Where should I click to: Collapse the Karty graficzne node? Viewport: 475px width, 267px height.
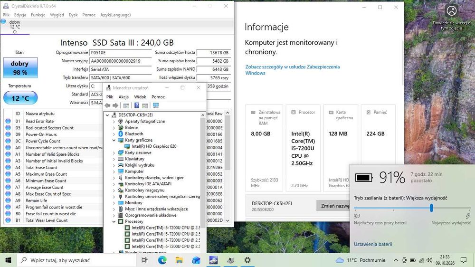(114, 140)
